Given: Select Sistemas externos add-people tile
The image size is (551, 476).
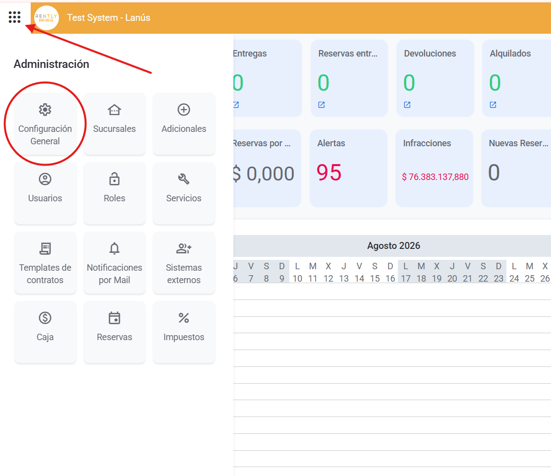Looking at the screenshot, I should 184,263.
